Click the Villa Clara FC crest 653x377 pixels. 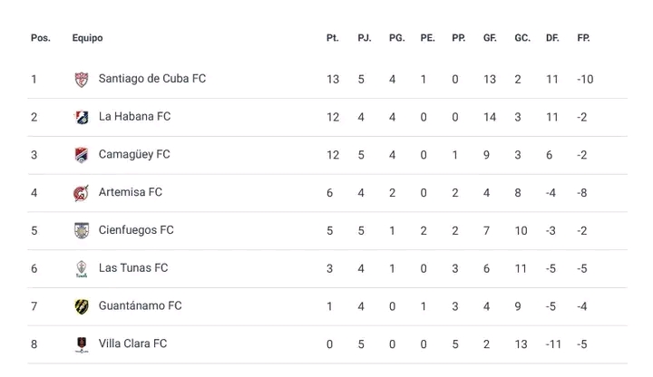(82, 344)
